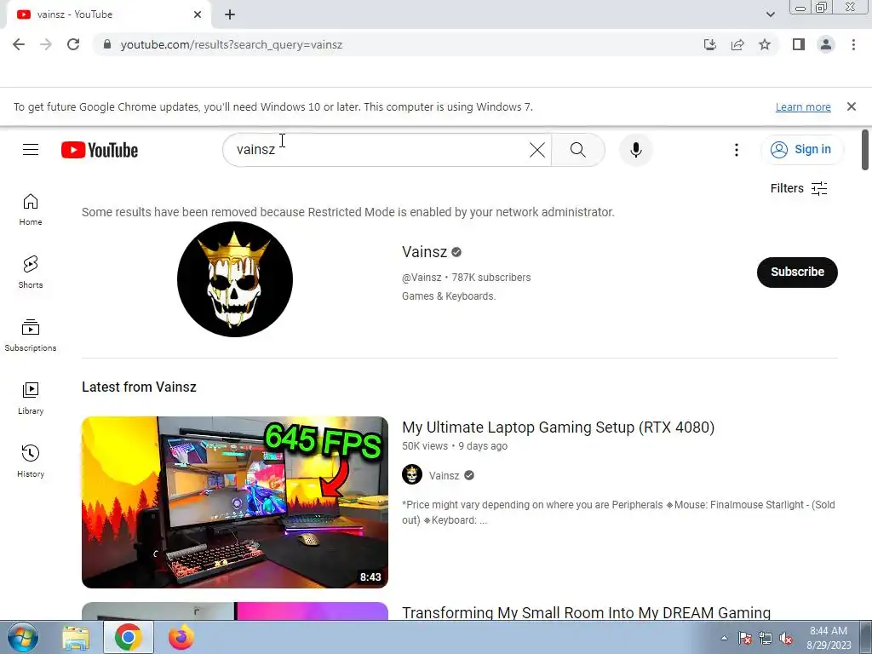Clear the search query with the X icon
872x654 pixels.
tap(537, 150)
